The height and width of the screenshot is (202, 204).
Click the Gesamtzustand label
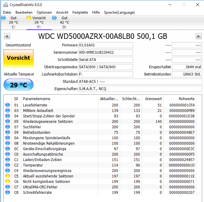pos(18,45)
